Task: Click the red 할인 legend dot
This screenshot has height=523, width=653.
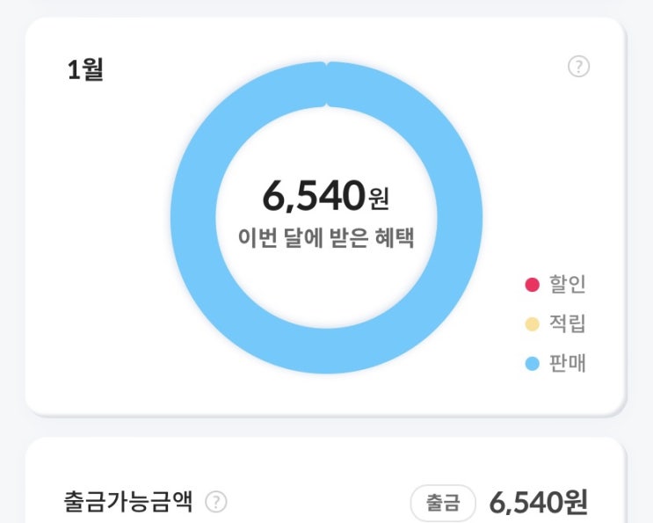Action: (532, 285)
